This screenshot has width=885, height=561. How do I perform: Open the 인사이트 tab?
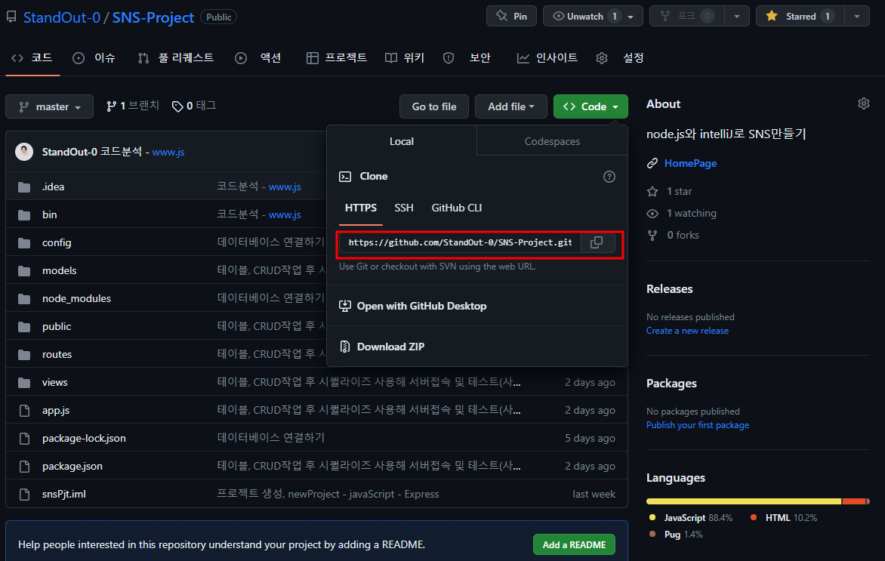[547, 57]
